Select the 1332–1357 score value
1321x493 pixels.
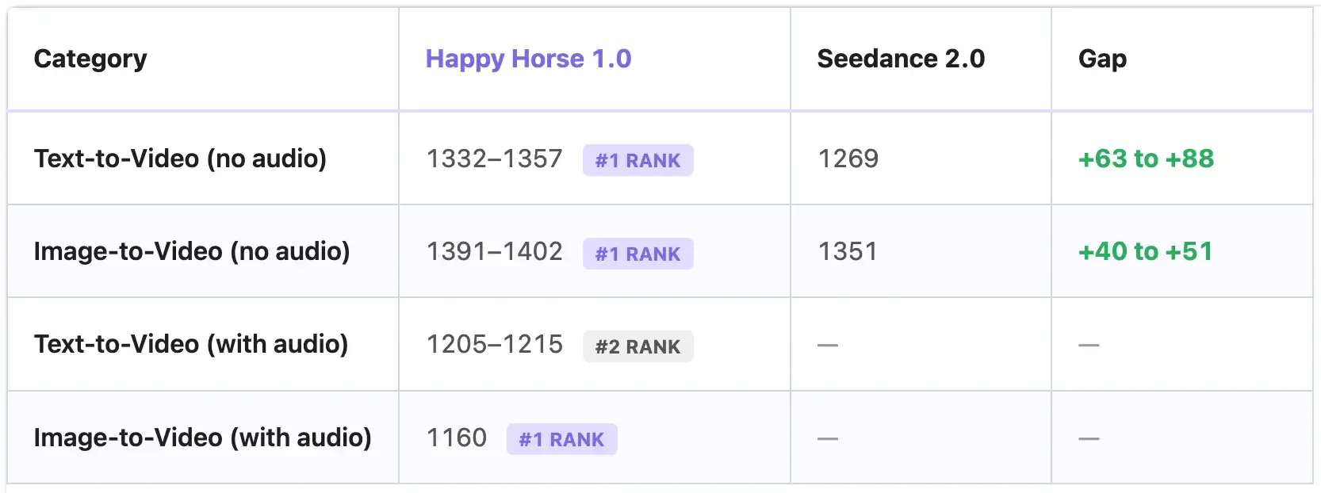[494, 159]
